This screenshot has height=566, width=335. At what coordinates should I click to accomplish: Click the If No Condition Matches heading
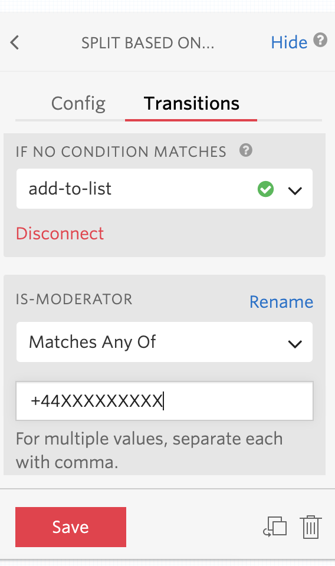(x=121, y=152)
